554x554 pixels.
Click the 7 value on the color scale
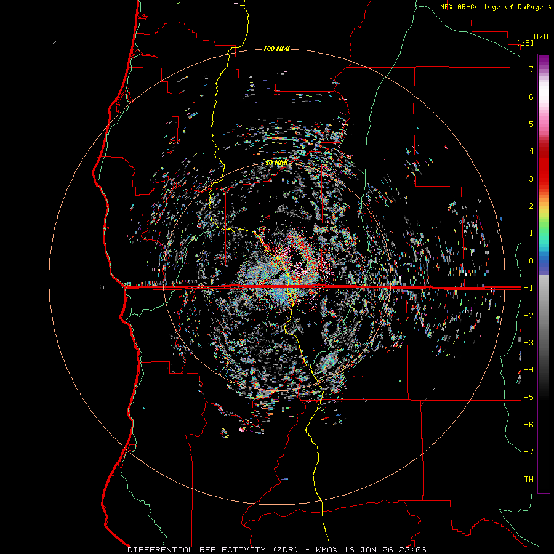pos(531,69)
